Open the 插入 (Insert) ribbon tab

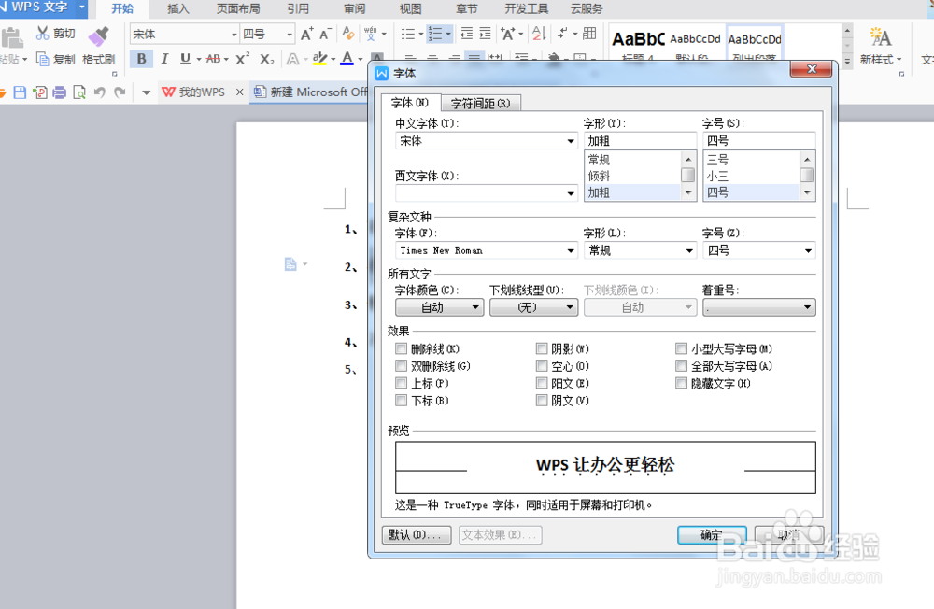pos(178,9)
